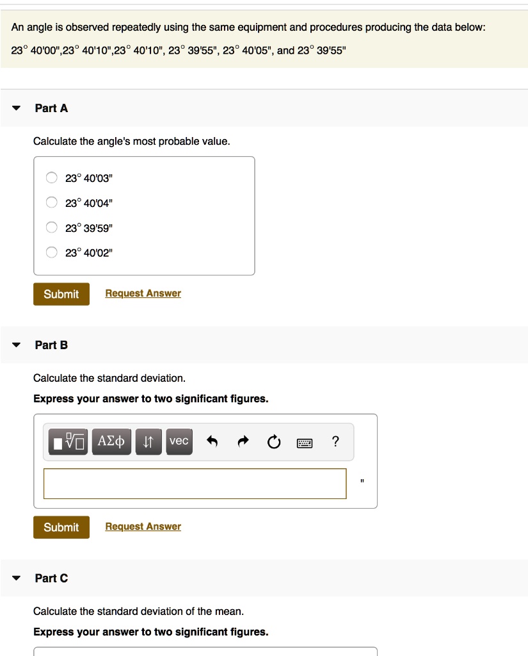This screenshot has height=656, width=528.
Task: Choose the 23° 40'04" radio option
Action: (x=51, y=203)
